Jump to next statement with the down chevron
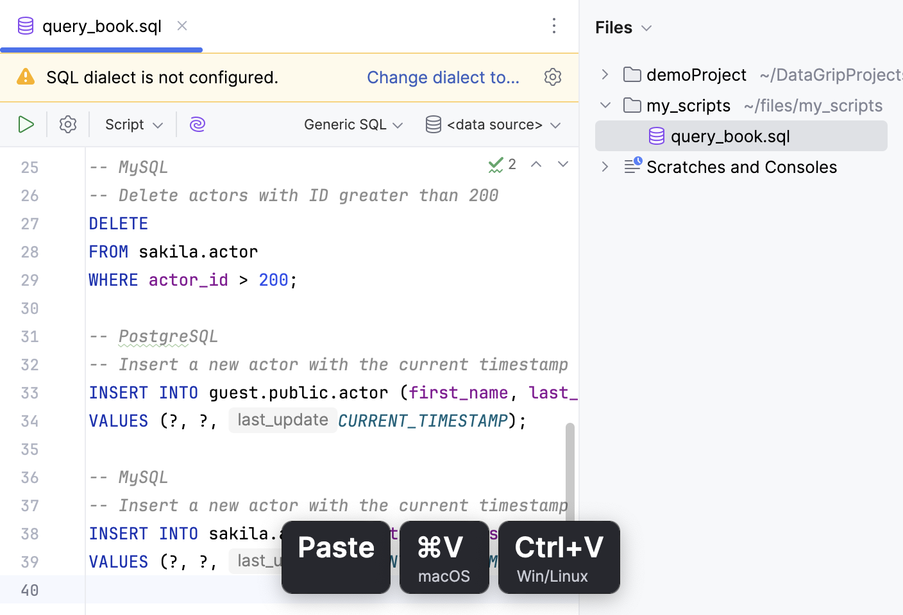Screen dimensions: 903x615 [x=563, y=164]
